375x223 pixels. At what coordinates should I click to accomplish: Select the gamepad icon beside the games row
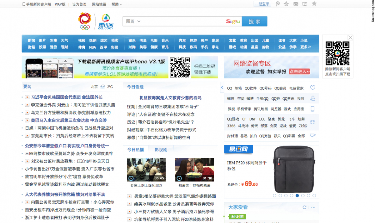click(312, 122)
